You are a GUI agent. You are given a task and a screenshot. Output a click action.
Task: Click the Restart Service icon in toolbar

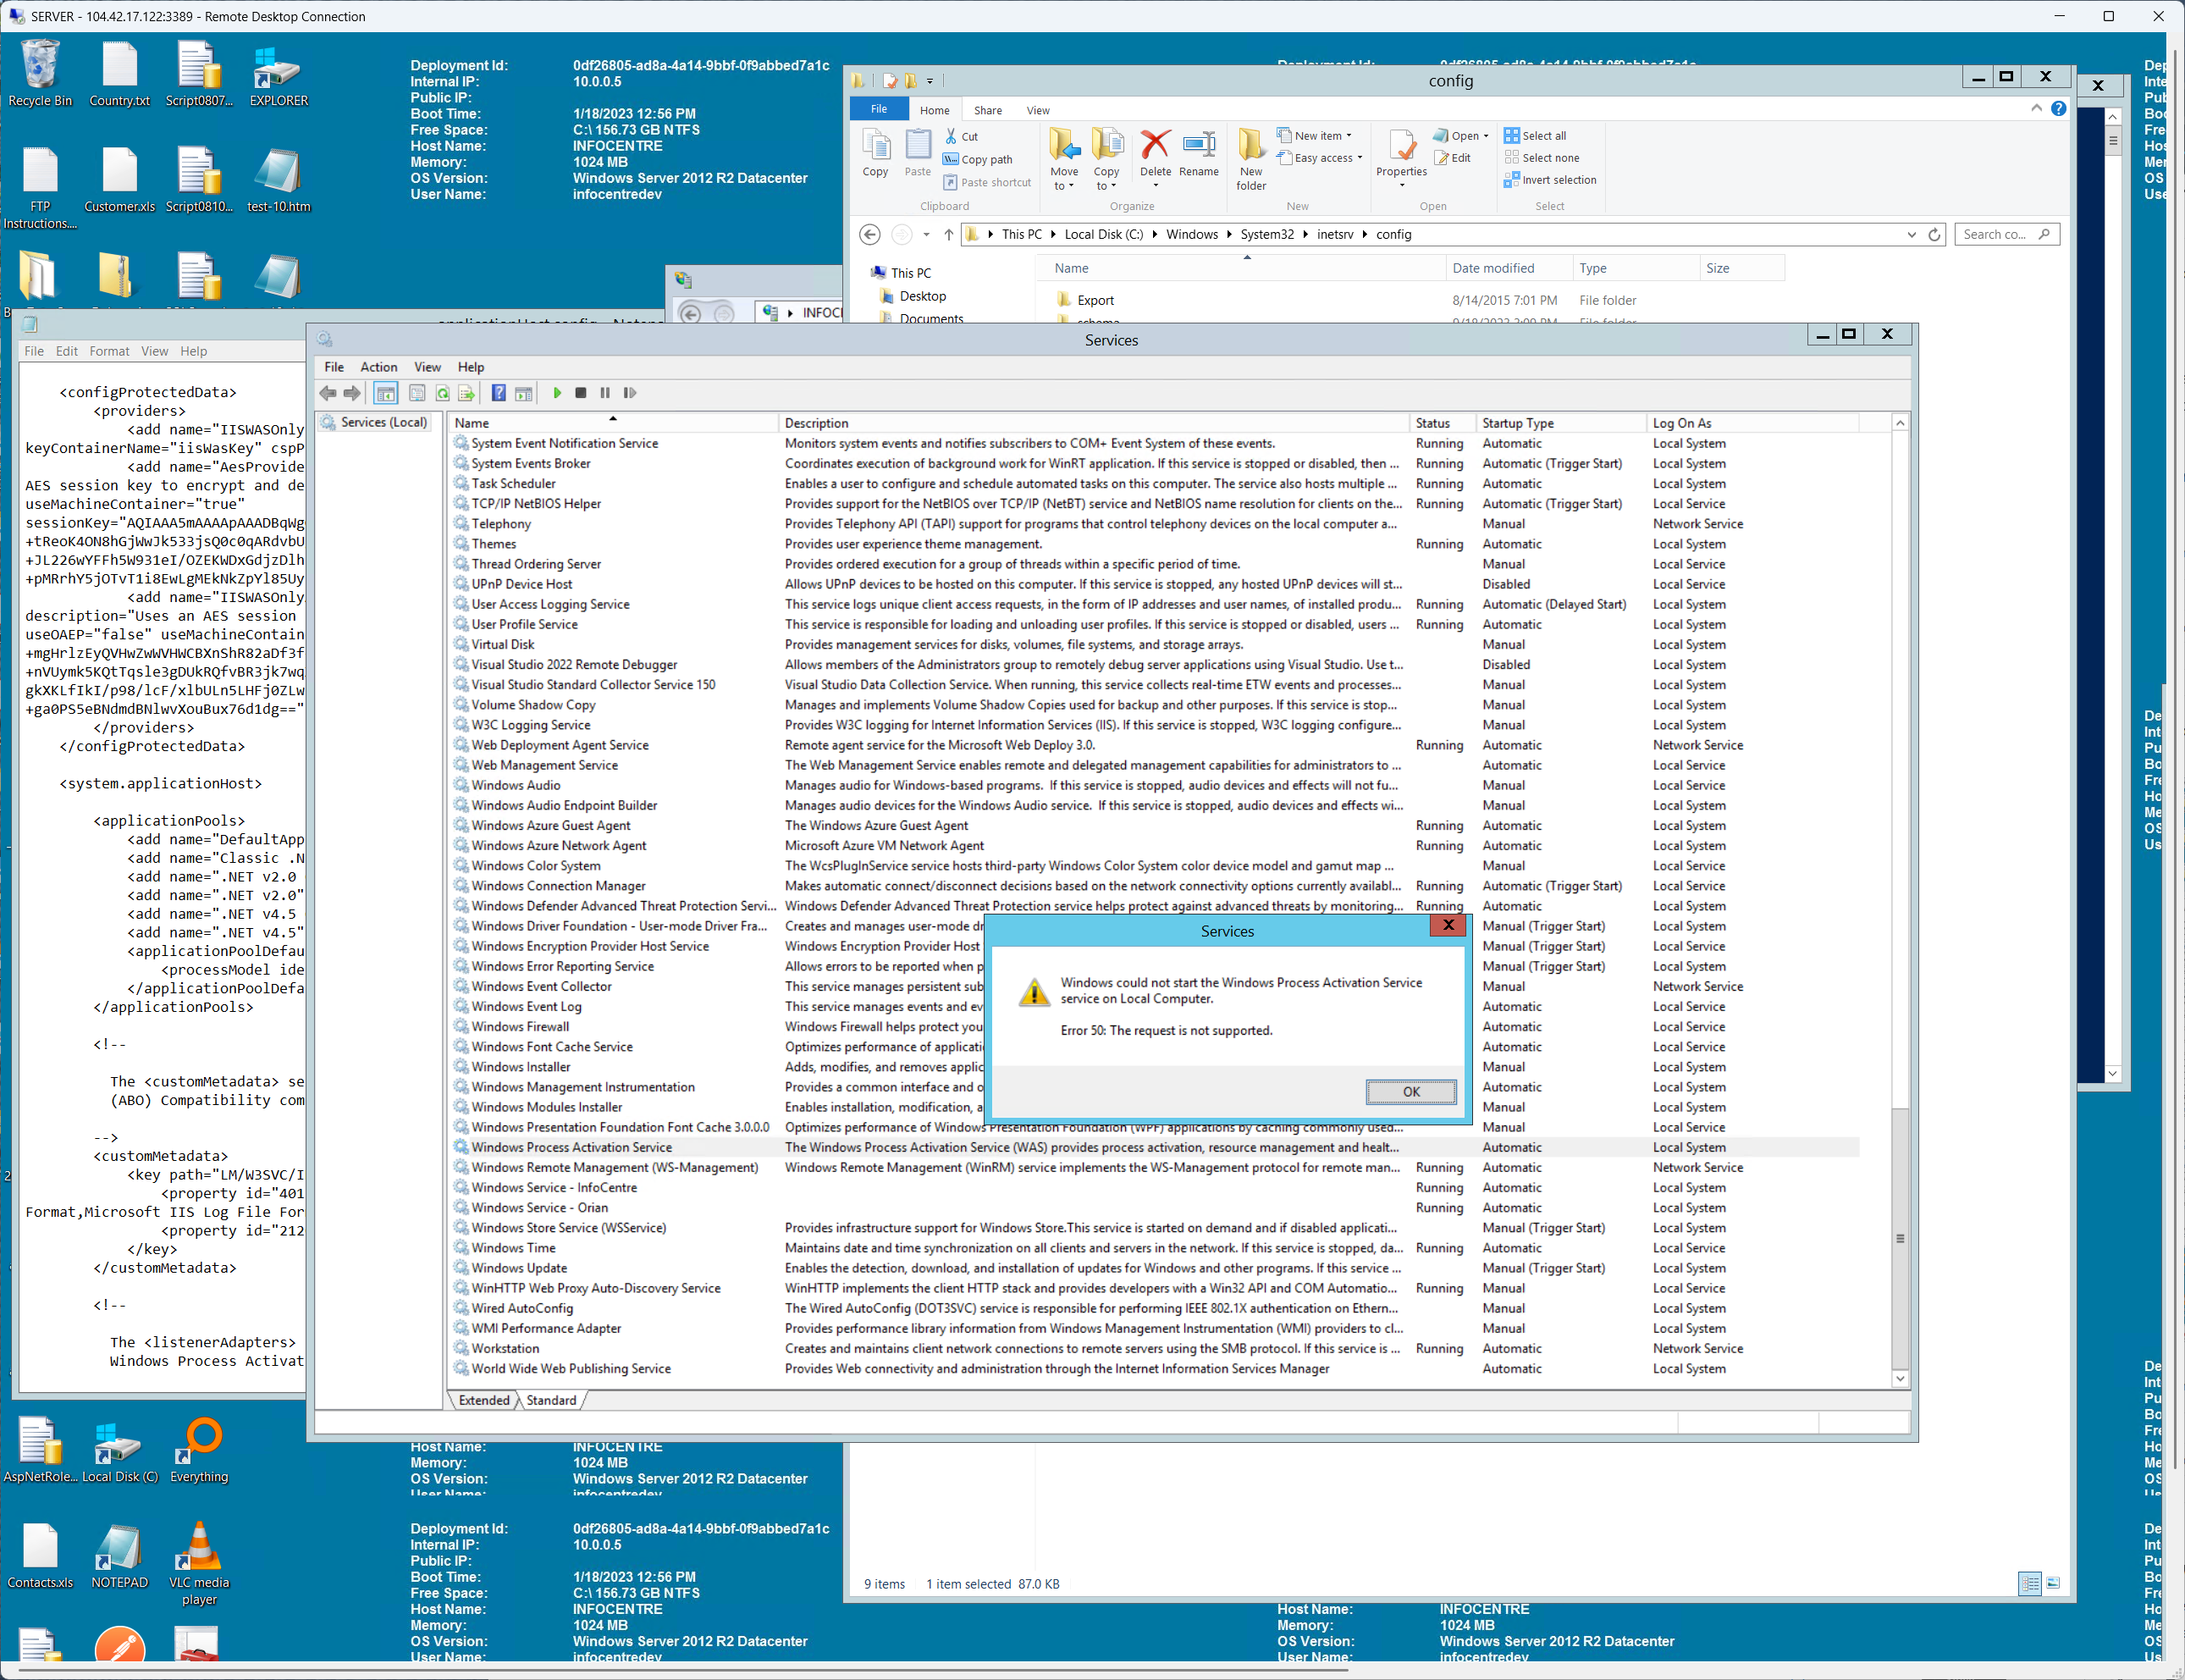pyautogui.click(x=630, y=393)
